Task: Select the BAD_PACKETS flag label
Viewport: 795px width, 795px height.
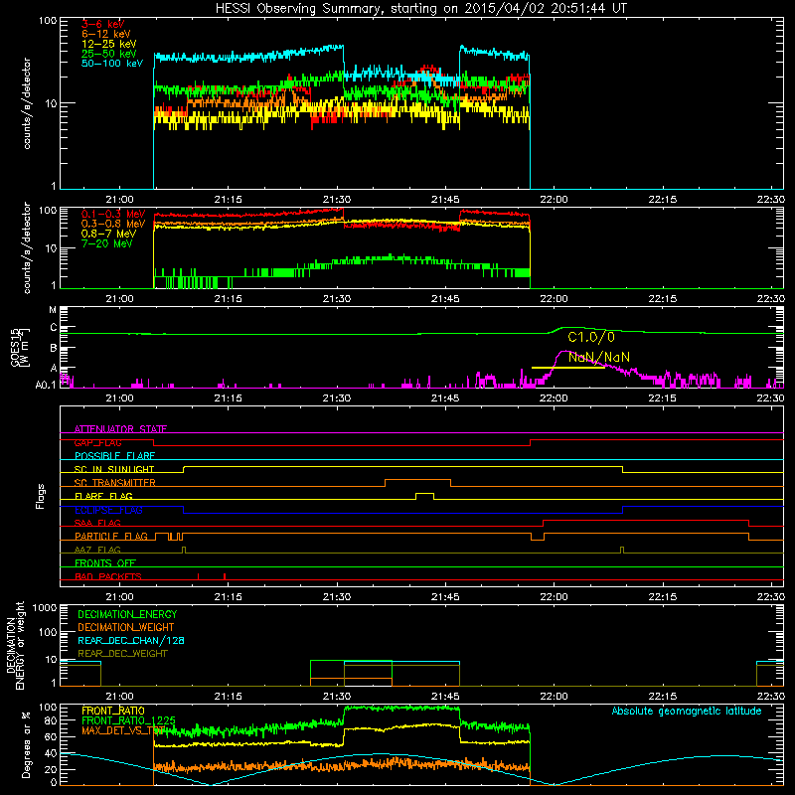Action: click(x=108, y=576)
